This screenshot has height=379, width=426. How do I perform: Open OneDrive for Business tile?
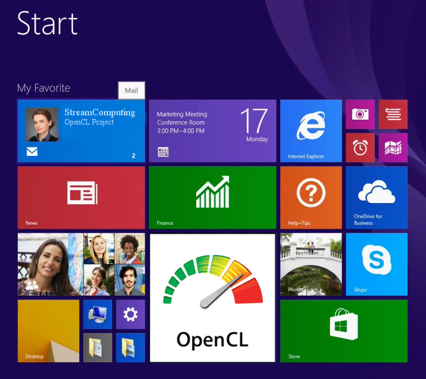[377, 198]
